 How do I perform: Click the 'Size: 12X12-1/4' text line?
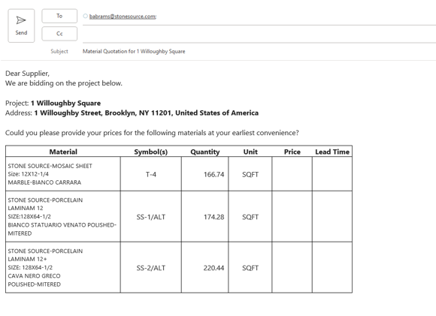coord(28,174)
